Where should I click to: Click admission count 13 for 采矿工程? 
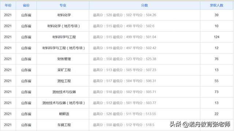click(216, 70)
